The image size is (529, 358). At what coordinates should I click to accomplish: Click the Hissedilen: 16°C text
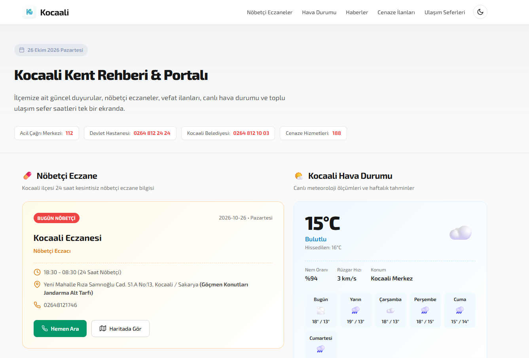click(323, 248)
